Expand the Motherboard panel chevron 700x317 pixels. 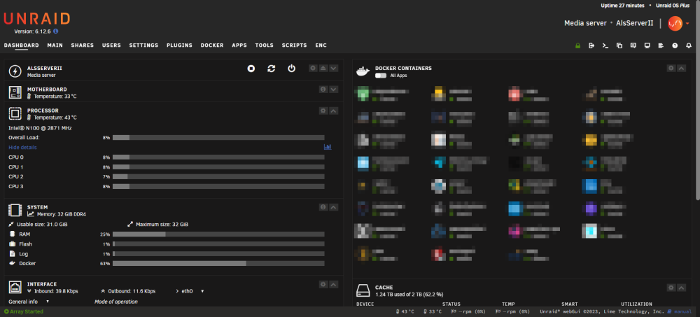333,90
